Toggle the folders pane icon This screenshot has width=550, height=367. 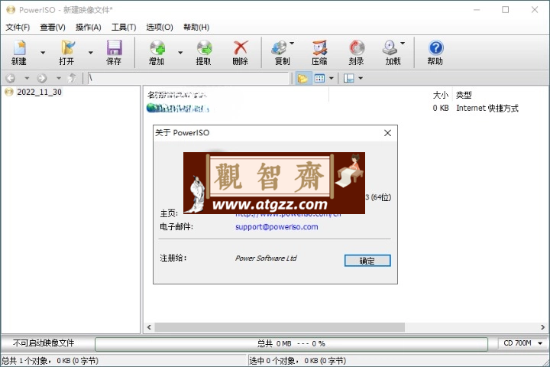[x=302, y=78]
